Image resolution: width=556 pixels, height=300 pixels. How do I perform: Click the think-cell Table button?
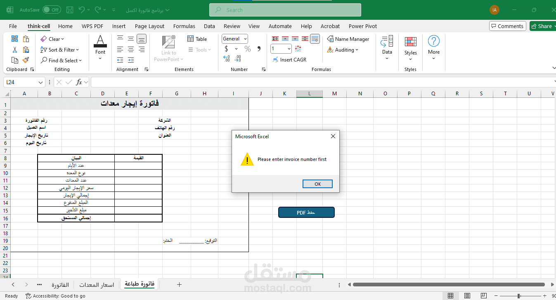pyautogui.click(x=197, y=39)
